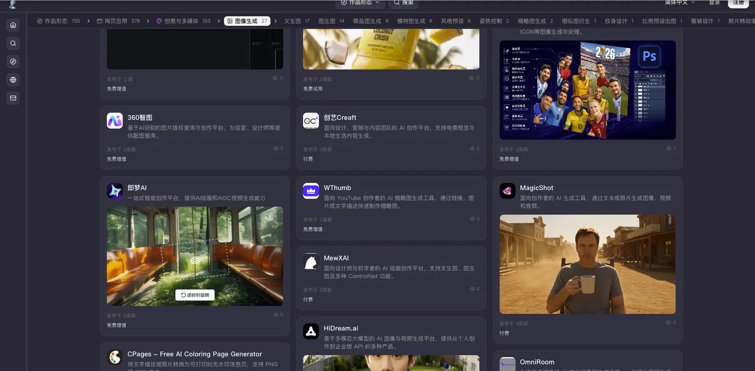Click the WThumb crown logo
755x371 pixels.
[311, 191]
